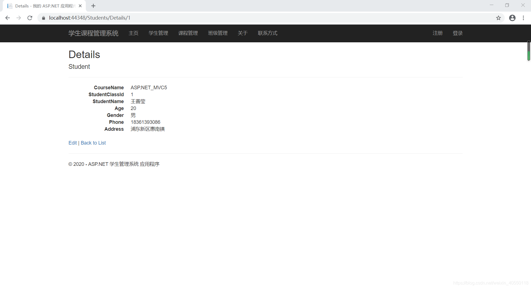The height and width of the screenshot is (288, 531).
Task: Click the Phone label
Action: pyautogui.click(x=116, y=122)
